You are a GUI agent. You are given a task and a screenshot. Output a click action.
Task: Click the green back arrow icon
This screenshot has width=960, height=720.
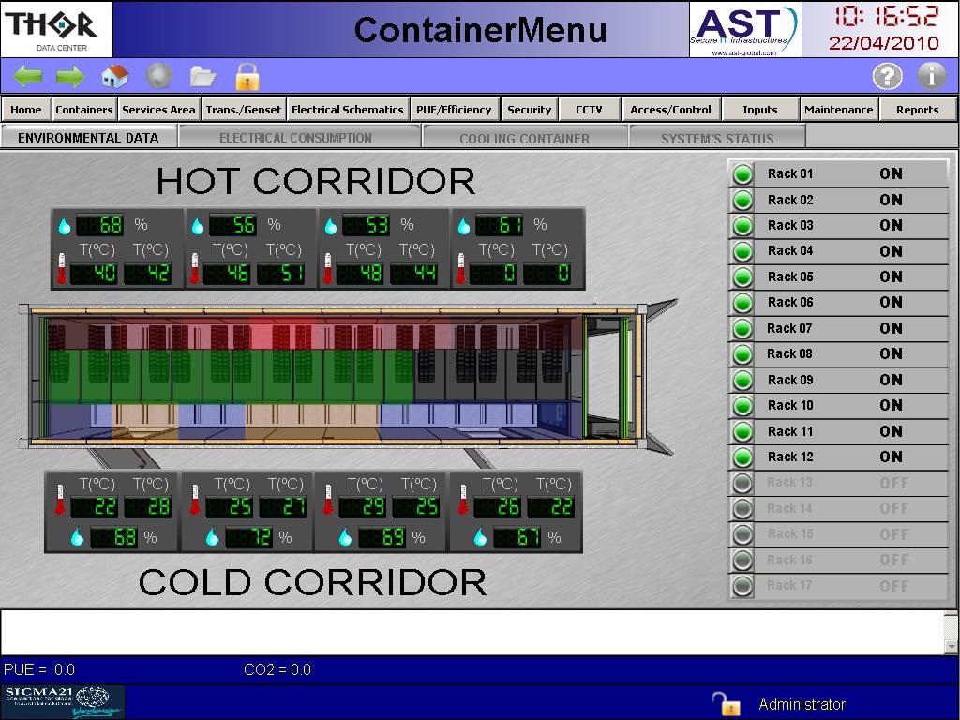(x=27, y=76)
